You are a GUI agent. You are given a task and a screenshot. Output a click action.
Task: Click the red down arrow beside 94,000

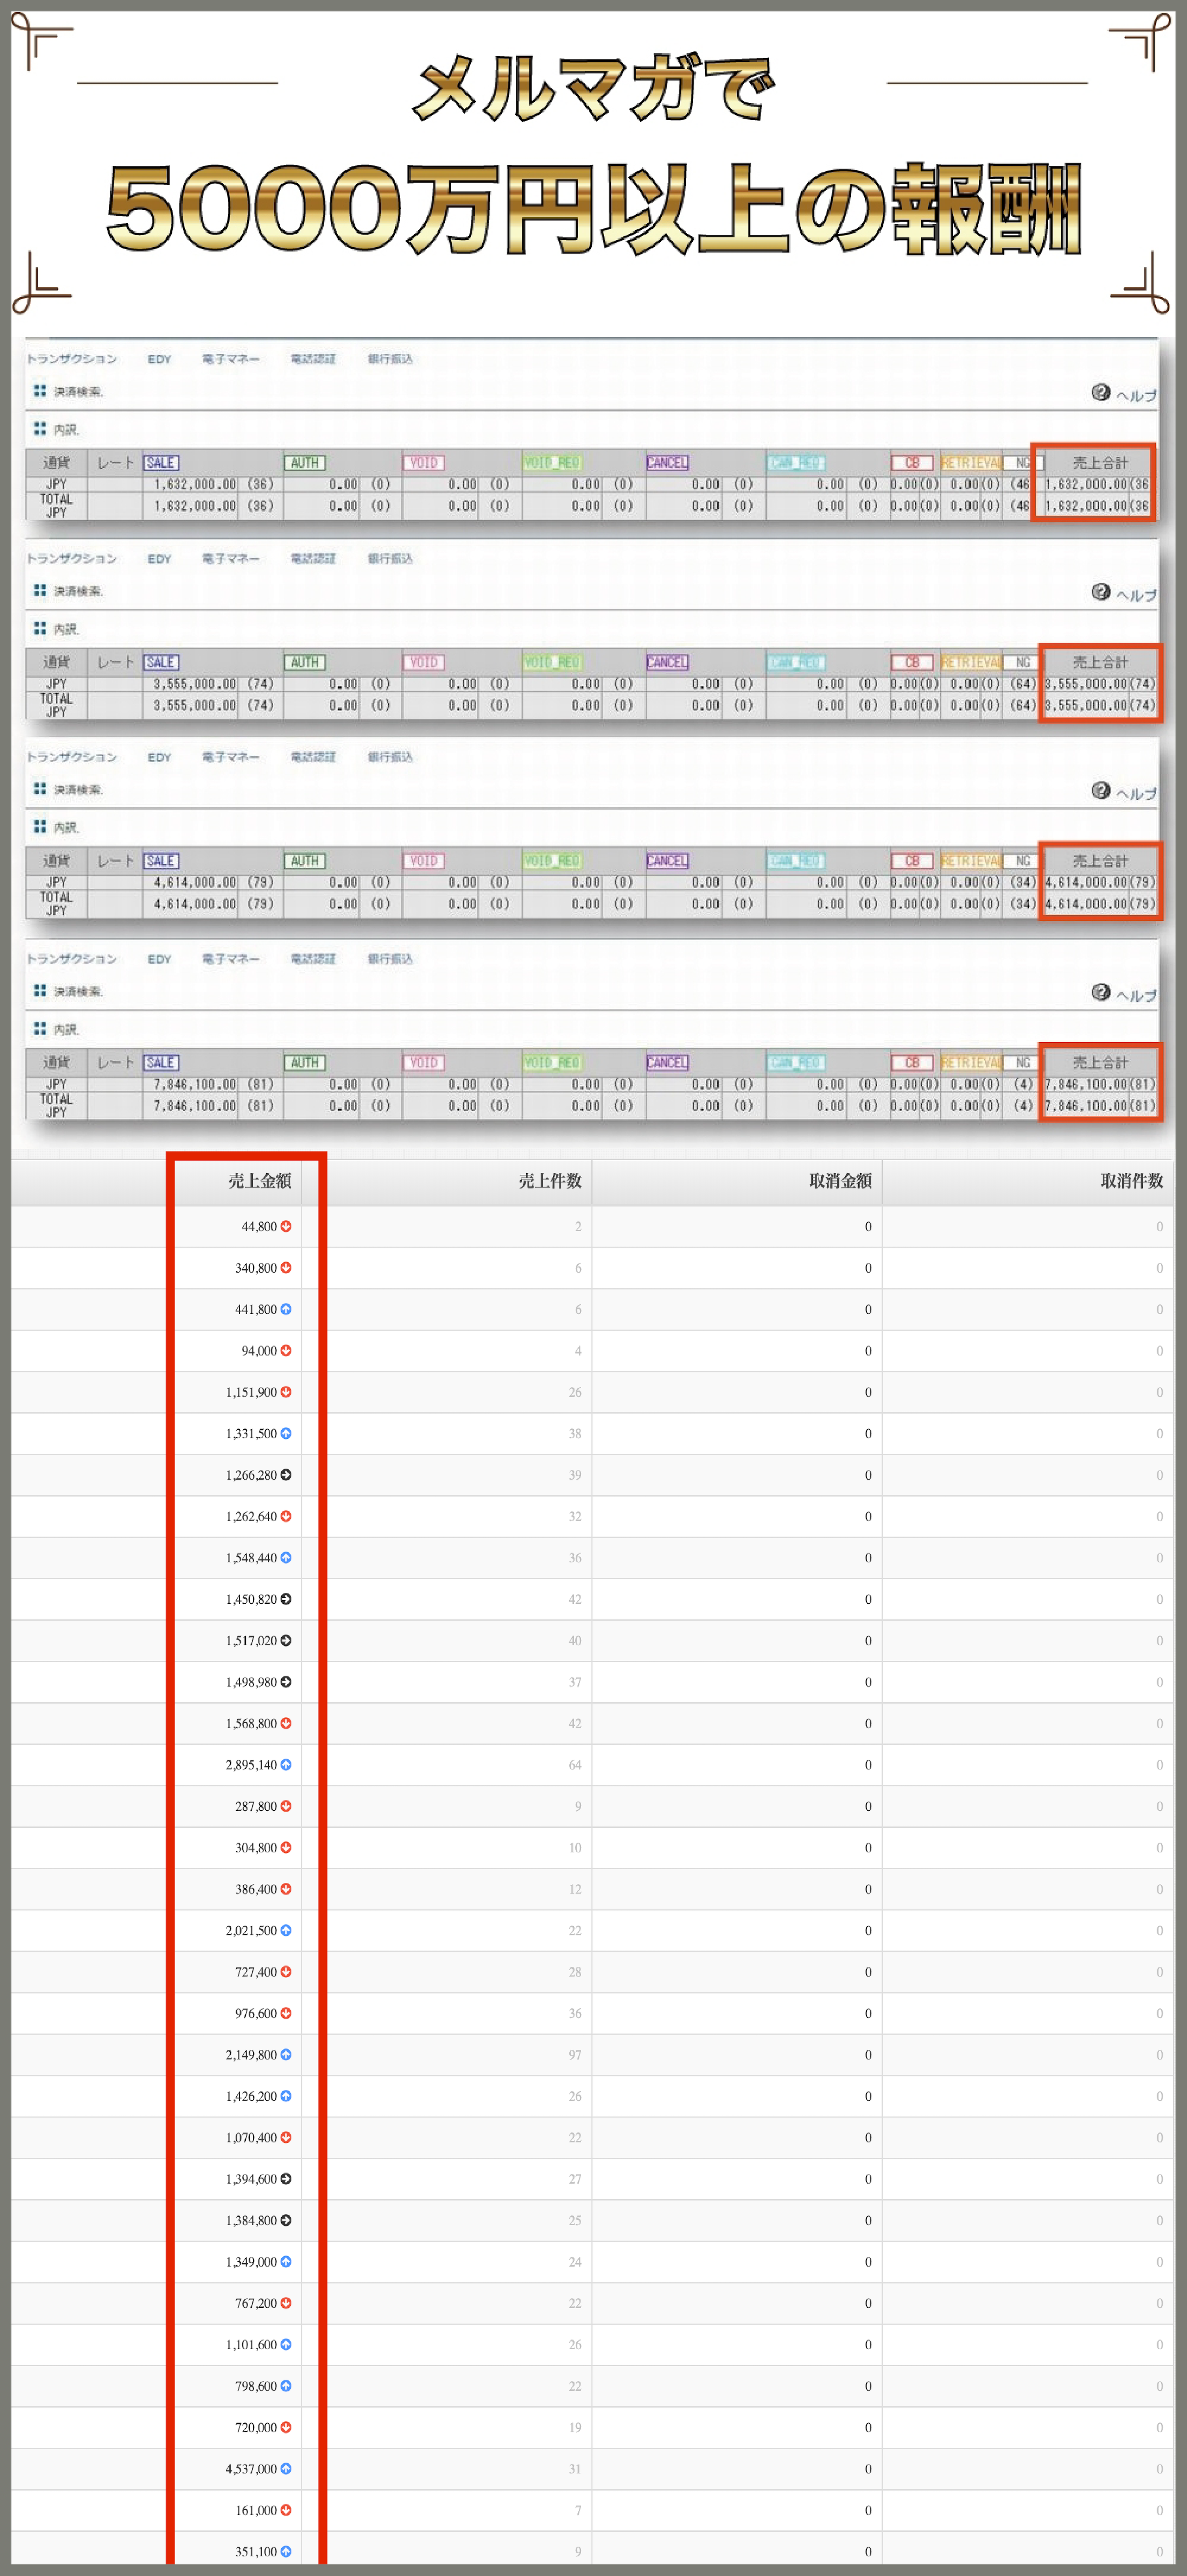[x=286, y=1350]
